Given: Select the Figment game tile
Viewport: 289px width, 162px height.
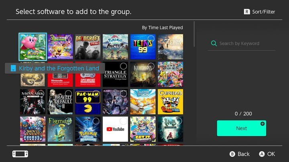Looking at the screenshot, I should pos(60,129).
